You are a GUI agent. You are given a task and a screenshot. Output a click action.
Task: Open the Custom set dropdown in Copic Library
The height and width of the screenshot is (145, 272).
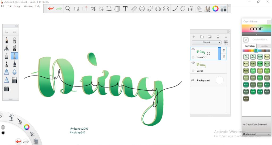256,134
